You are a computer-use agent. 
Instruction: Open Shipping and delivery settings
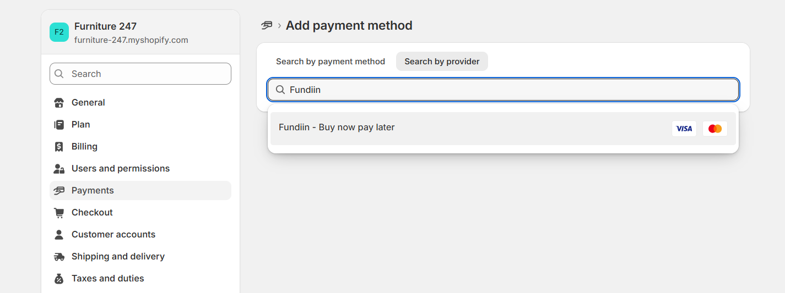(x=118, y=257)
